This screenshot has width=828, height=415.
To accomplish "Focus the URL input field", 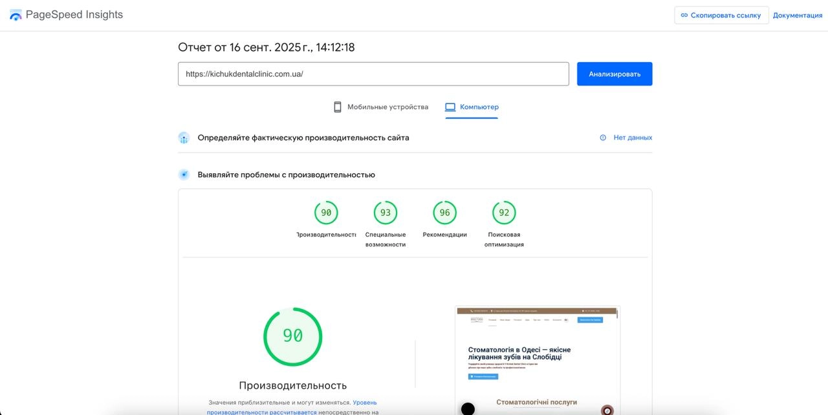I will [x=373, y=74].
